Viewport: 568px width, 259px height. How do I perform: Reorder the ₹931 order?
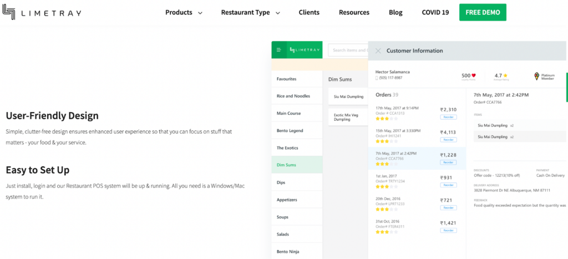tap(448, 185)
